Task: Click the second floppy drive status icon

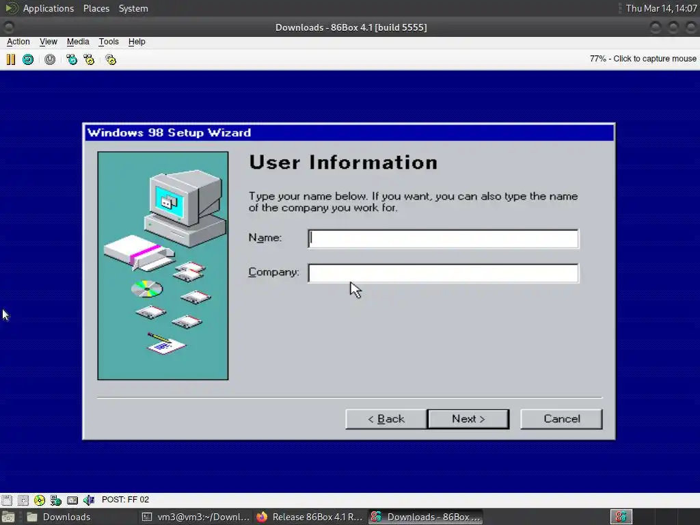Action: pyautogui.click(x=23, y=500)
